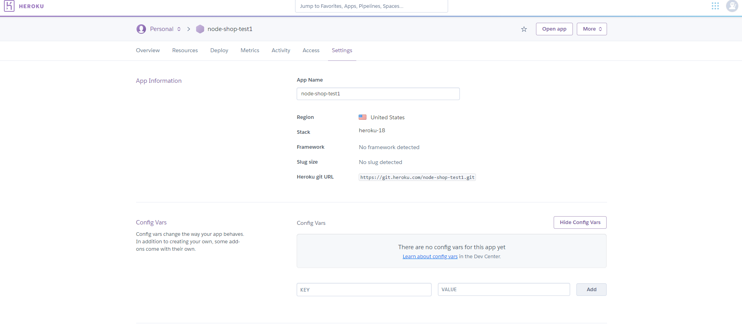The width and height of the screenshot is (742, 330).
Task: Favorite the app with the star icon
Action: pyautogui.click(x=524, y=29)
